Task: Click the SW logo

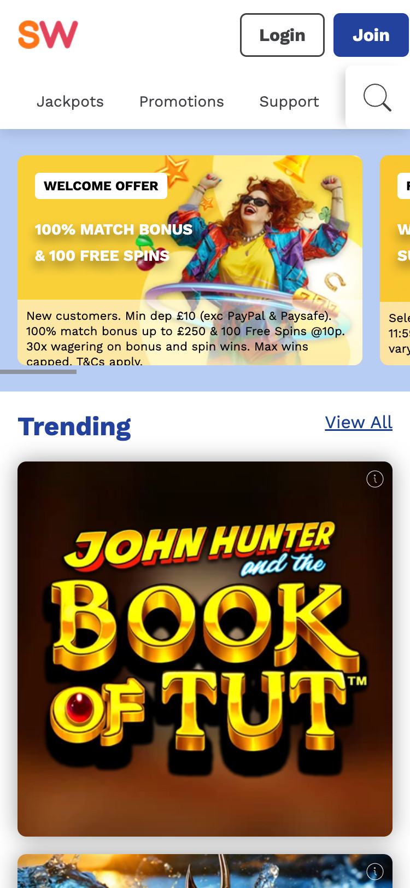Action: pos(48,34)
